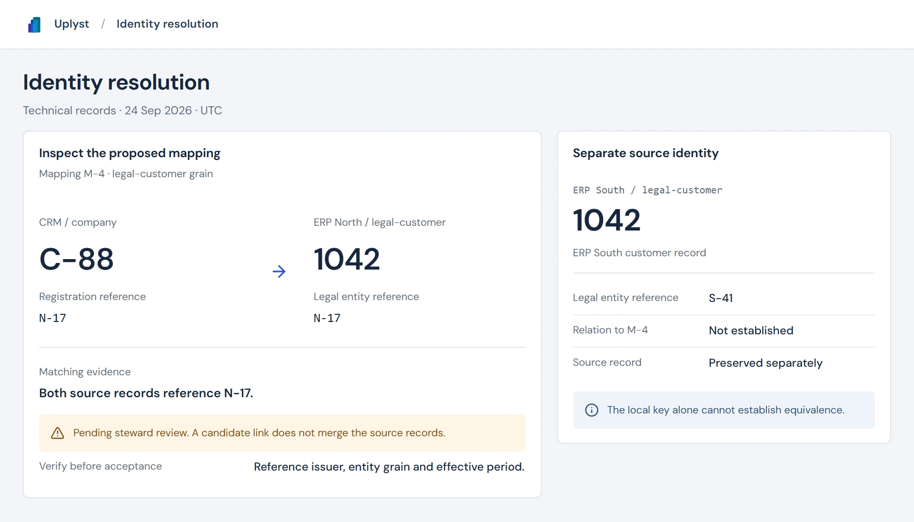Click the 'Source record' row label
The height and width of the screenshot is (522, 914).
(x=607, y=362)
